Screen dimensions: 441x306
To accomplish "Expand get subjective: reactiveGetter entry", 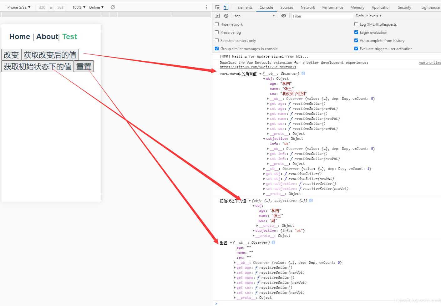I will (264, 184).
